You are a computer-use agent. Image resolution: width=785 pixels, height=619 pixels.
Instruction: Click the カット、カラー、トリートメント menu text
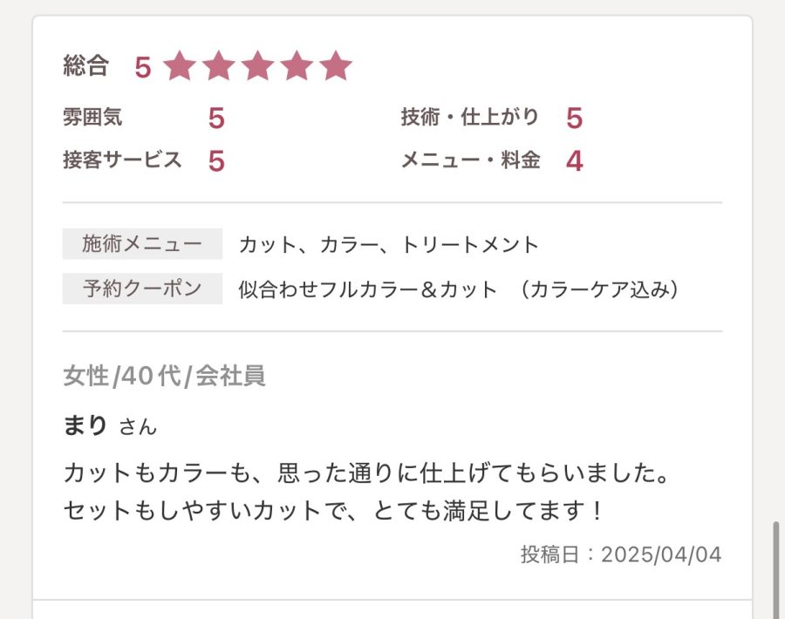click(389, 245)
